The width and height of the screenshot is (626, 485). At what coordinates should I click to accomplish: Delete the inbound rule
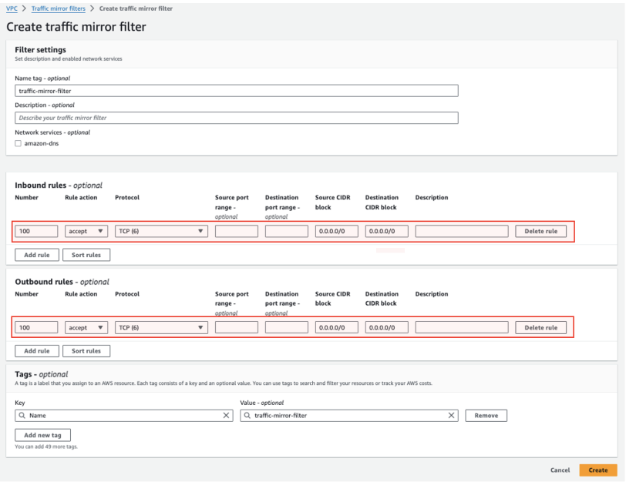(x=540, y=231)
